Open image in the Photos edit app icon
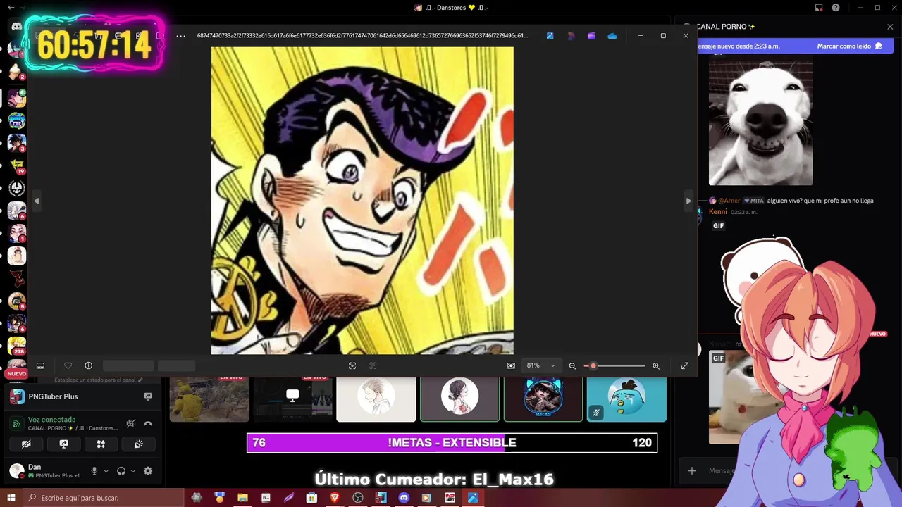 (550, 36)
